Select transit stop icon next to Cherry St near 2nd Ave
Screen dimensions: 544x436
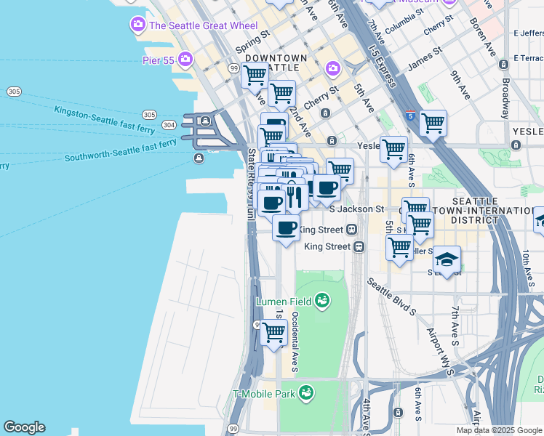coord(325,113)
